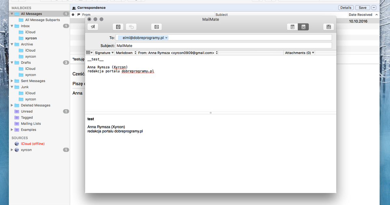Click the minus button beside Save

[x=374, y=7]
